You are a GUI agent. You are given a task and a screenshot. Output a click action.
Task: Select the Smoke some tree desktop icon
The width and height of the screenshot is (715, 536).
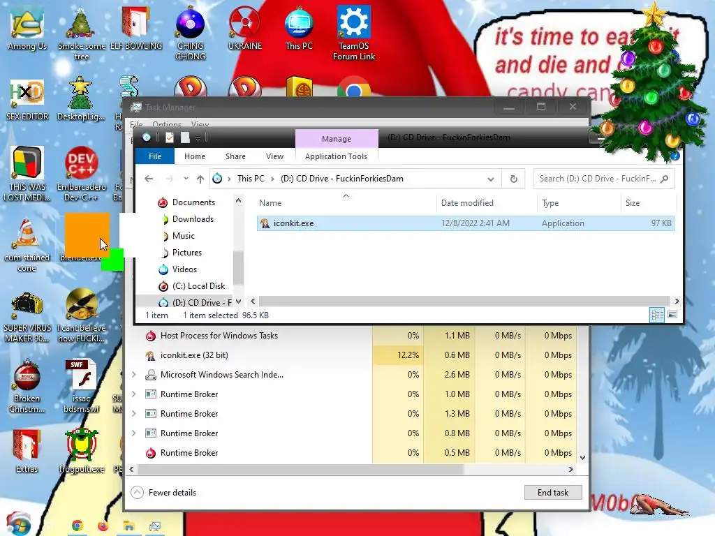(x=81, y=33)
